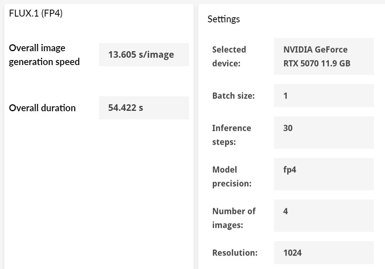Click the Resolution value 1024
385x269 pixels.
[x=323, y=252]
